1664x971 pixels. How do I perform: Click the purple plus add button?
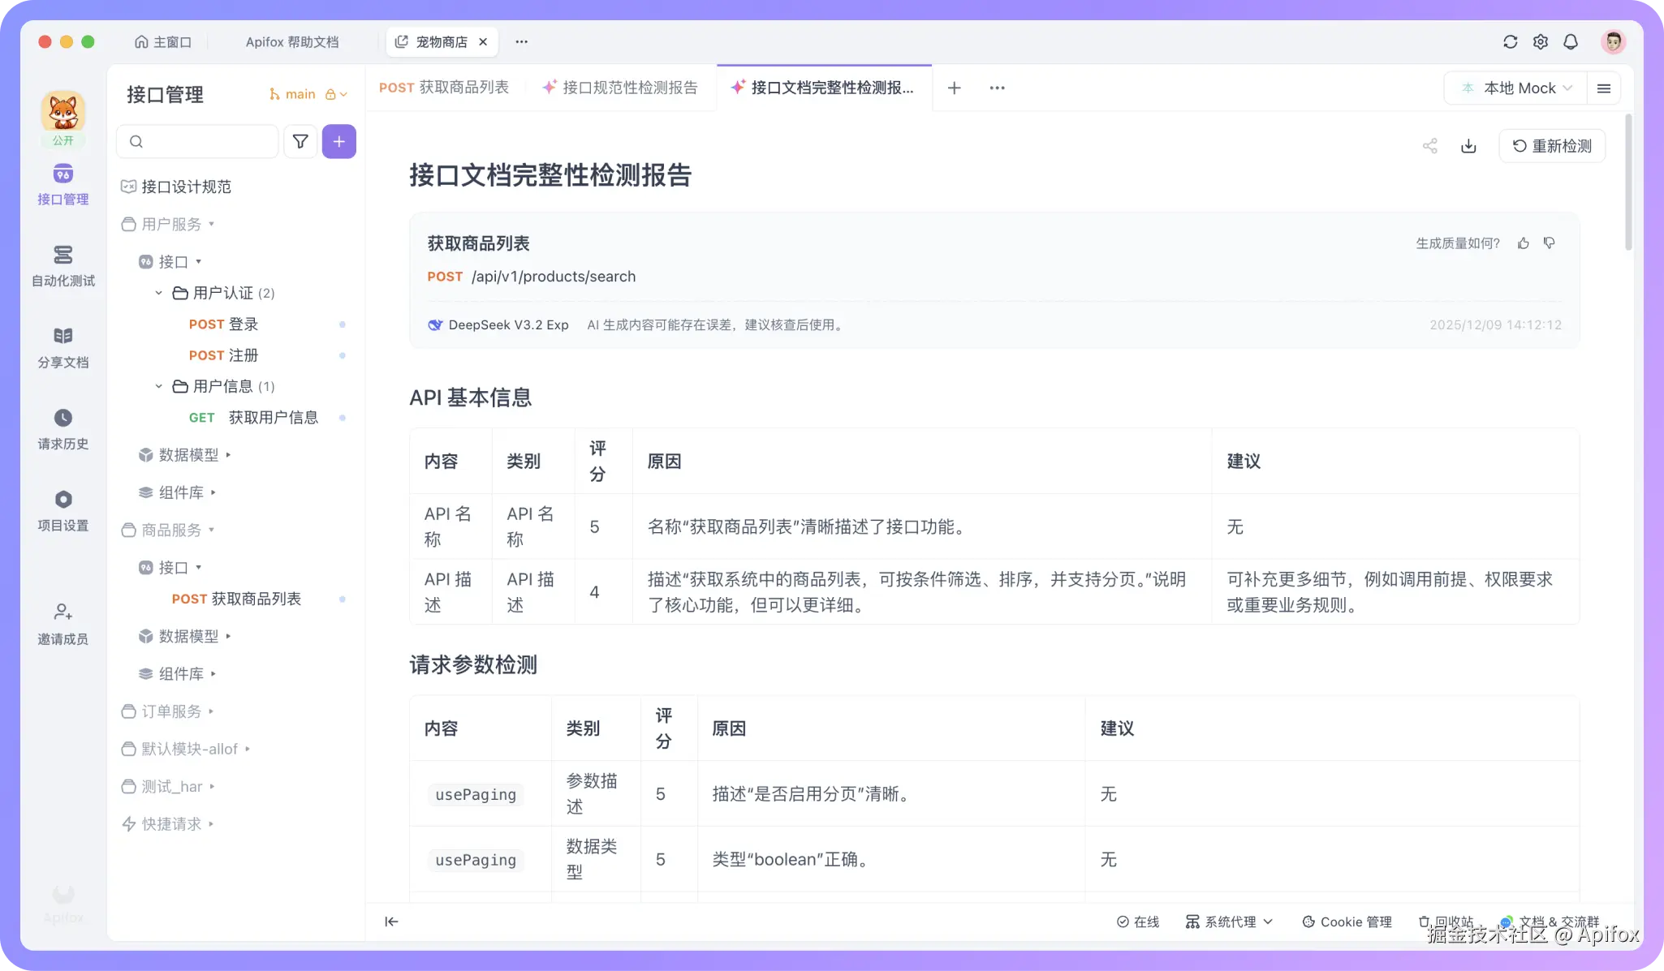338,142
